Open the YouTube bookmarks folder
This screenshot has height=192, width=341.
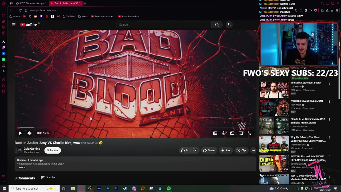click(69, 17)
